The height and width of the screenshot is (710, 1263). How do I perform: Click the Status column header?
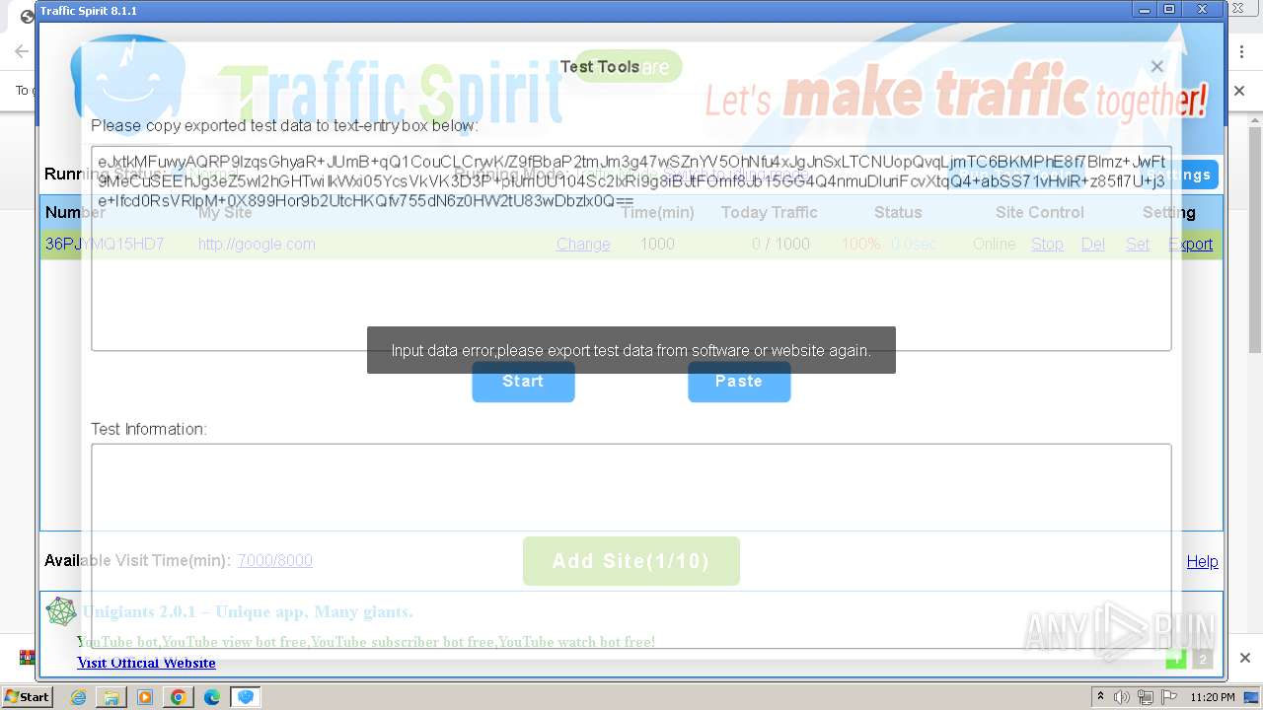(x=898, y=212)
